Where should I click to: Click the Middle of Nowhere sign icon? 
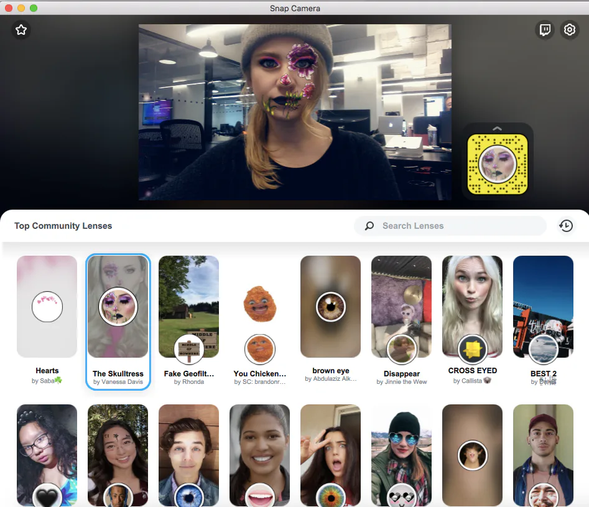click(x=189, y=349)
